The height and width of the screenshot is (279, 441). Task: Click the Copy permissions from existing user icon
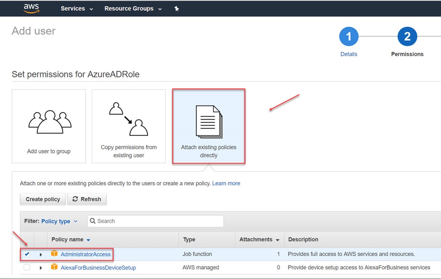pyautogui.click(x=128, y=119)
